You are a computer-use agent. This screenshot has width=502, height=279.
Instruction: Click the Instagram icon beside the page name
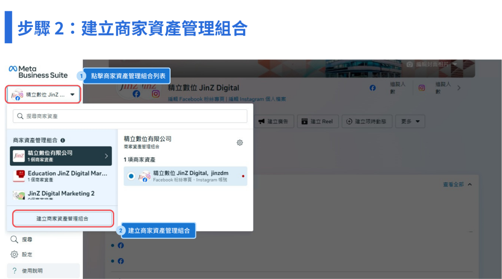(x=155, y=94)
